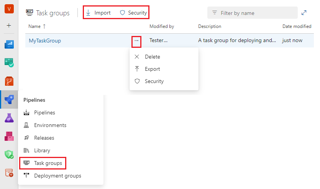
Task: Choose Delete from the context menu
Action: (152, 57)
